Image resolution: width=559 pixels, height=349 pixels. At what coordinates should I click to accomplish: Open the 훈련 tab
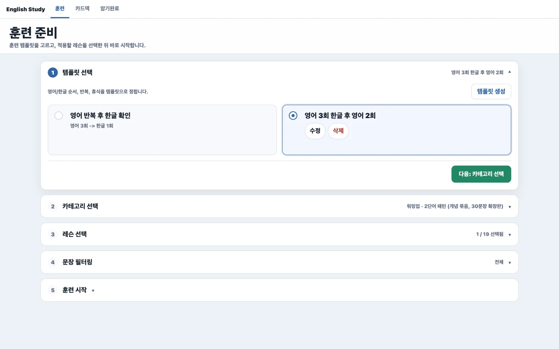tap(60, 9)
